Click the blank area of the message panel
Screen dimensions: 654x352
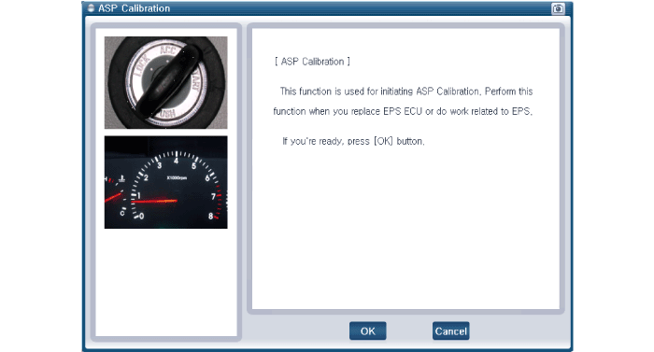(x=405, y=230)
